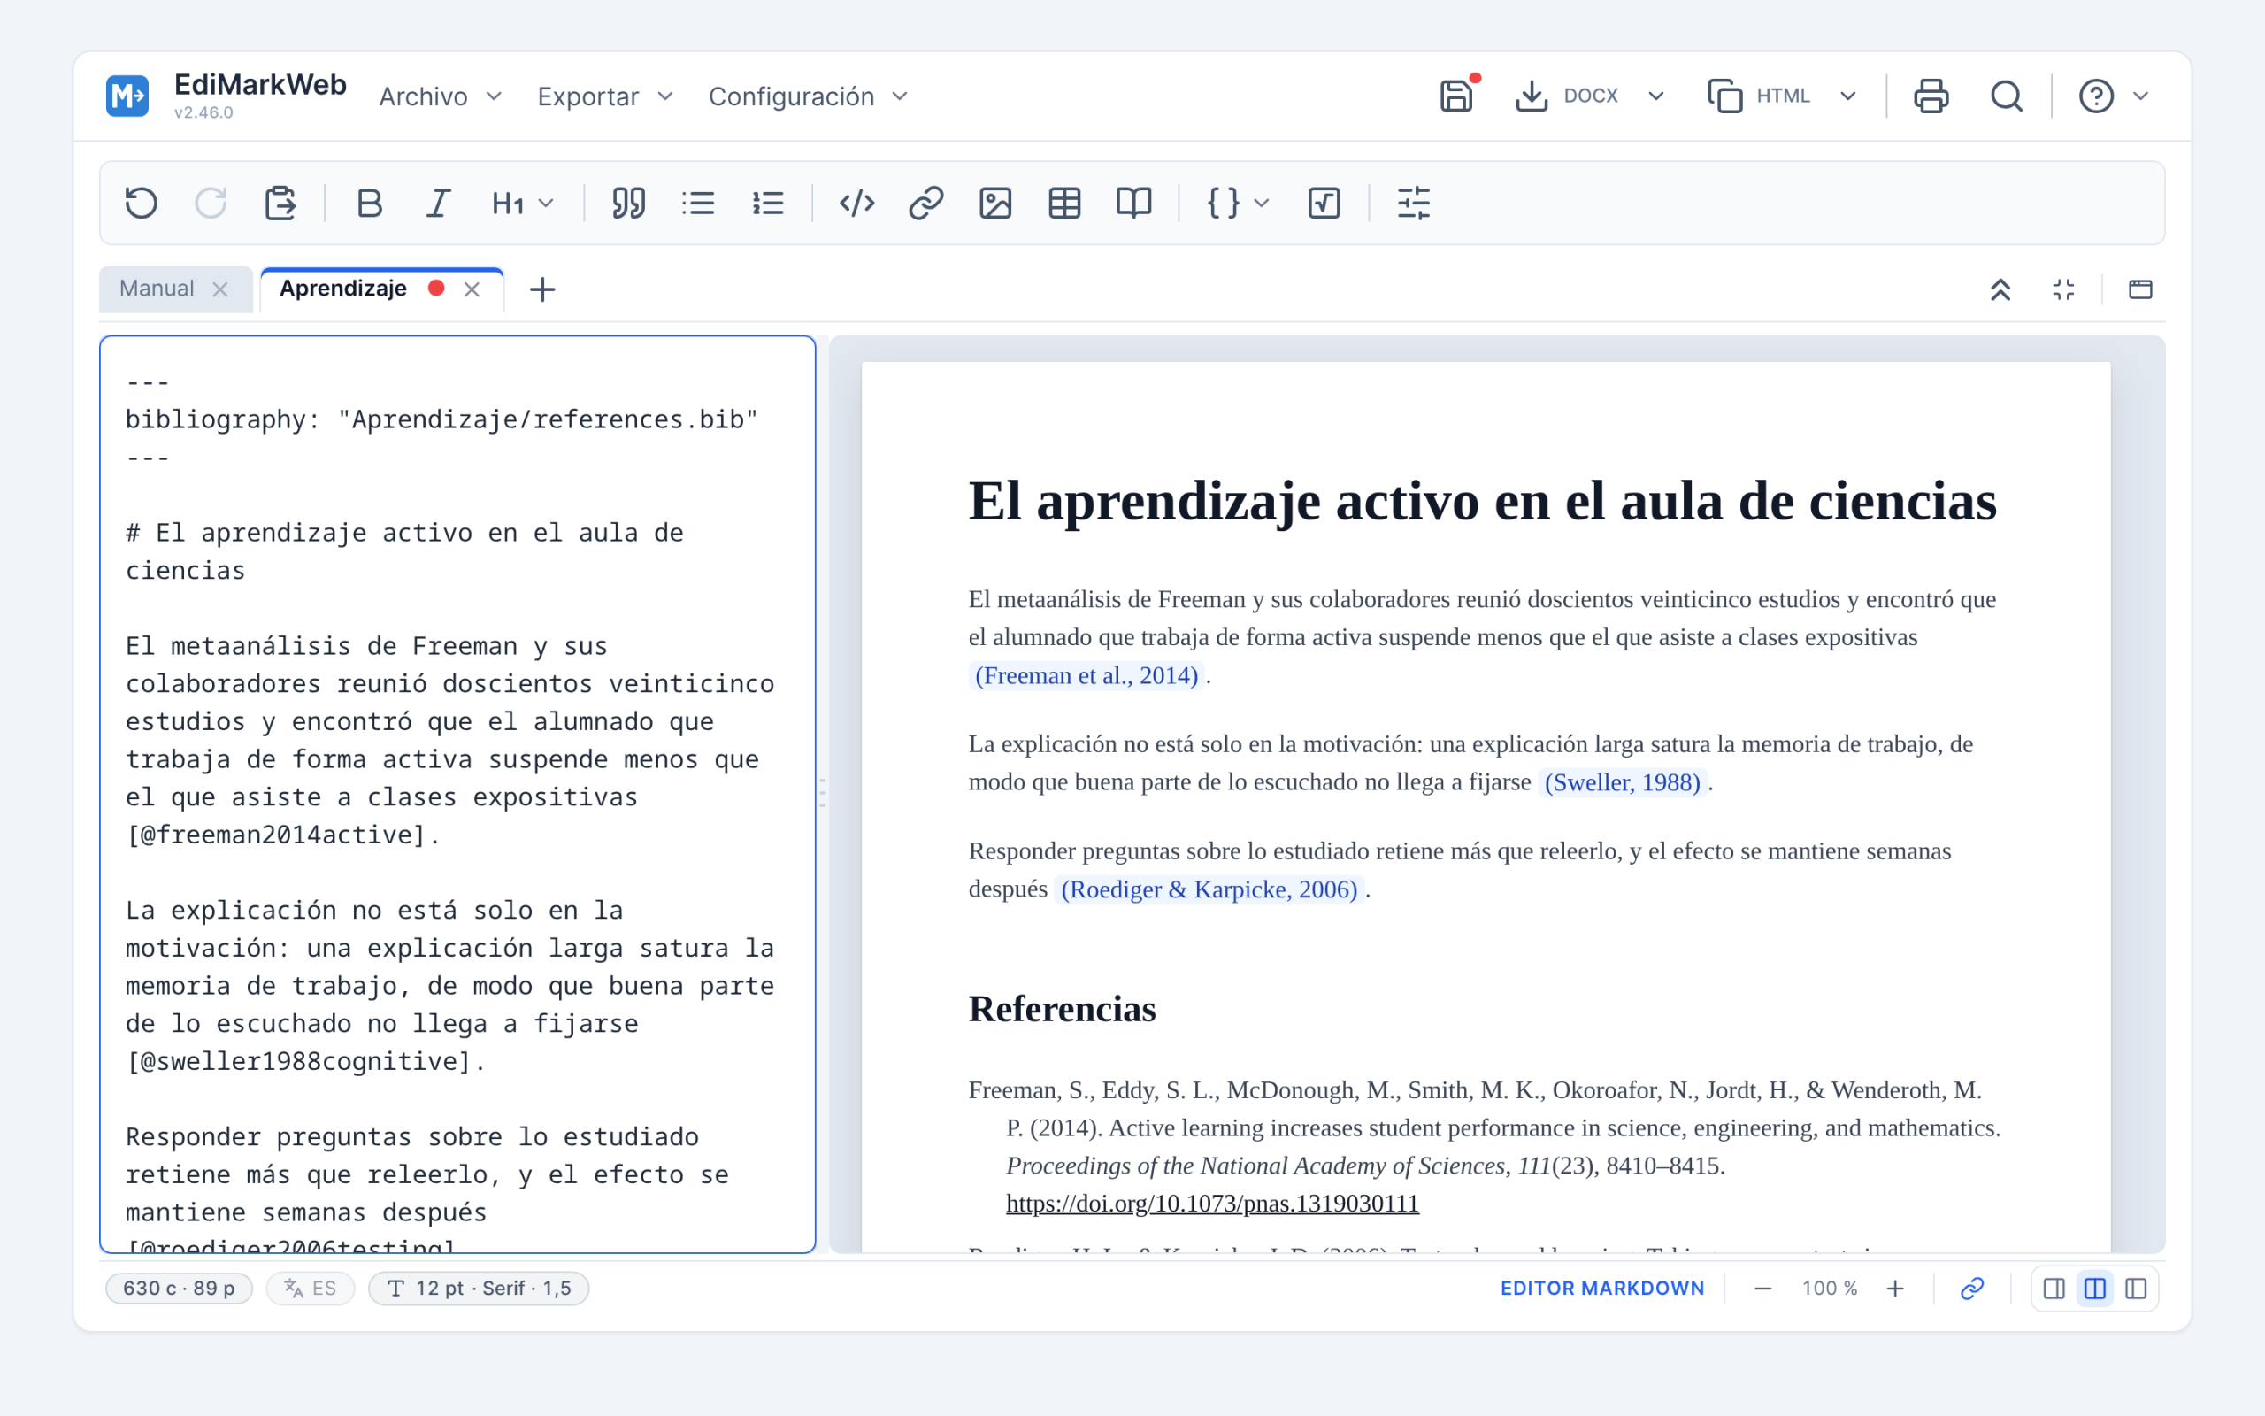2265x1416 pixels.
Task: Close the Manual tab
Action: 220,289
